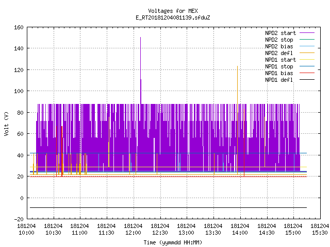Screen dimensions: 330x247
Task: Click the x-axis tick label 12:00
Action: [x=133, y=233]
